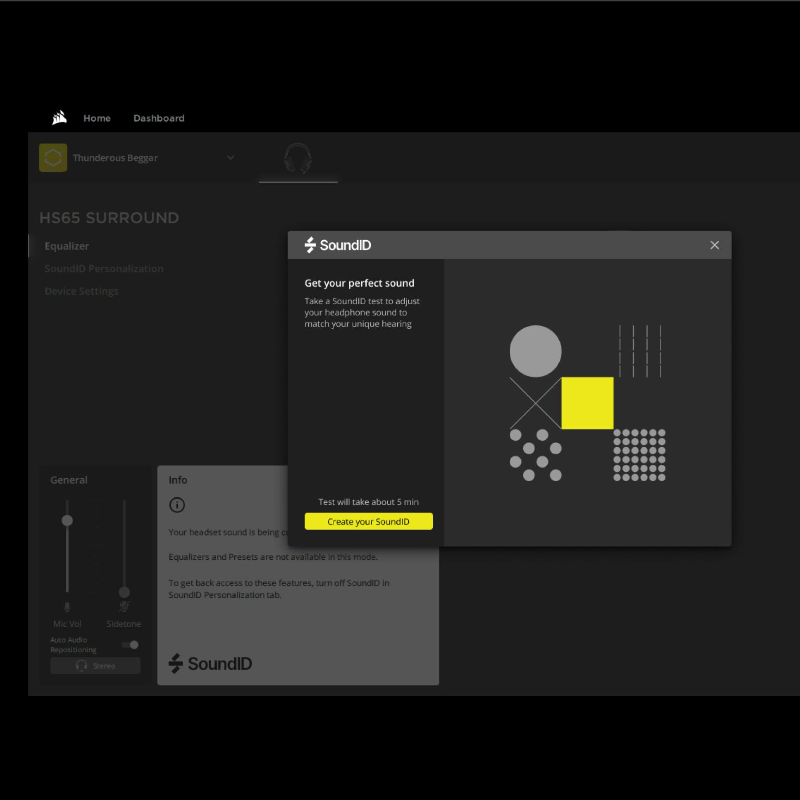Close the SoundID dialog

tap(714, 245)
